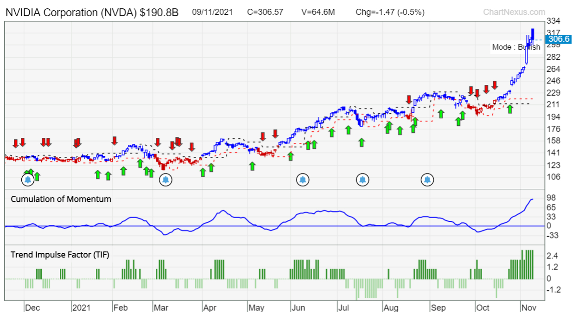Click the 194 price axis label
573x315 pixels.
click(x=553, y=117)
